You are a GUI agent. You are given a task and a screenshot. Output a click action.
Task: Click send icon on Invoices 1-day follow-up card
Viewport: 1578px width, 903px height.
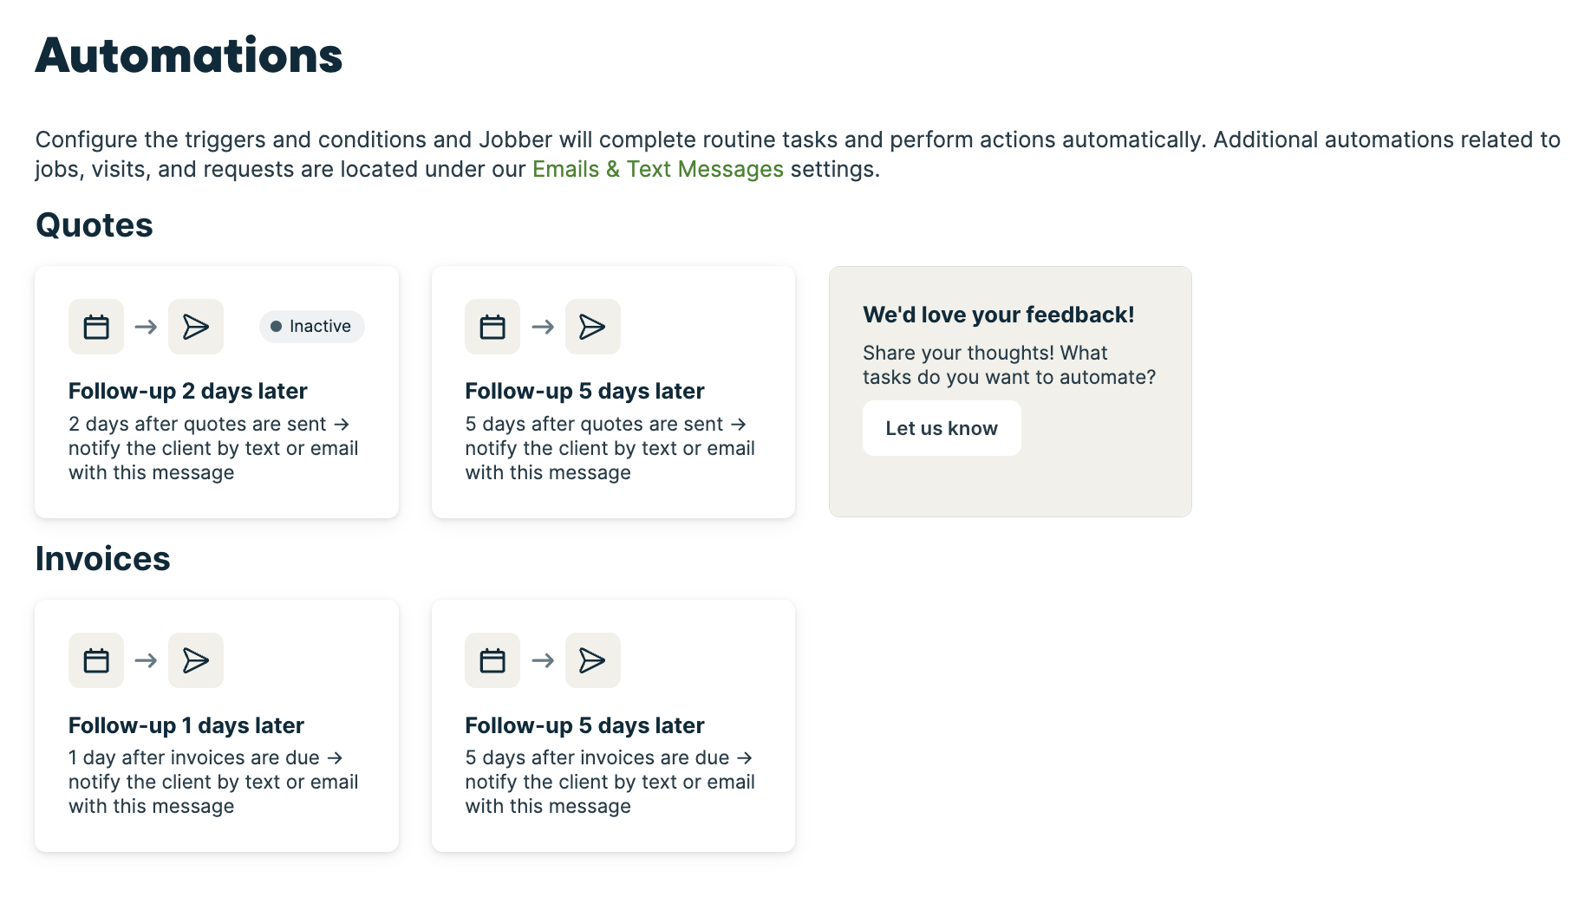click(x=196, y=660)
